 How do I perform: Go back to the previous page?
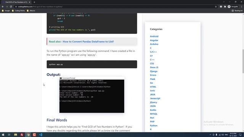(x=3, y=7)
